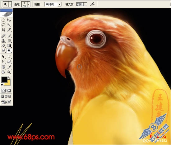Viewport: 171px width, 145px height.
Task: Select the Pen tool
Action: 3,62
